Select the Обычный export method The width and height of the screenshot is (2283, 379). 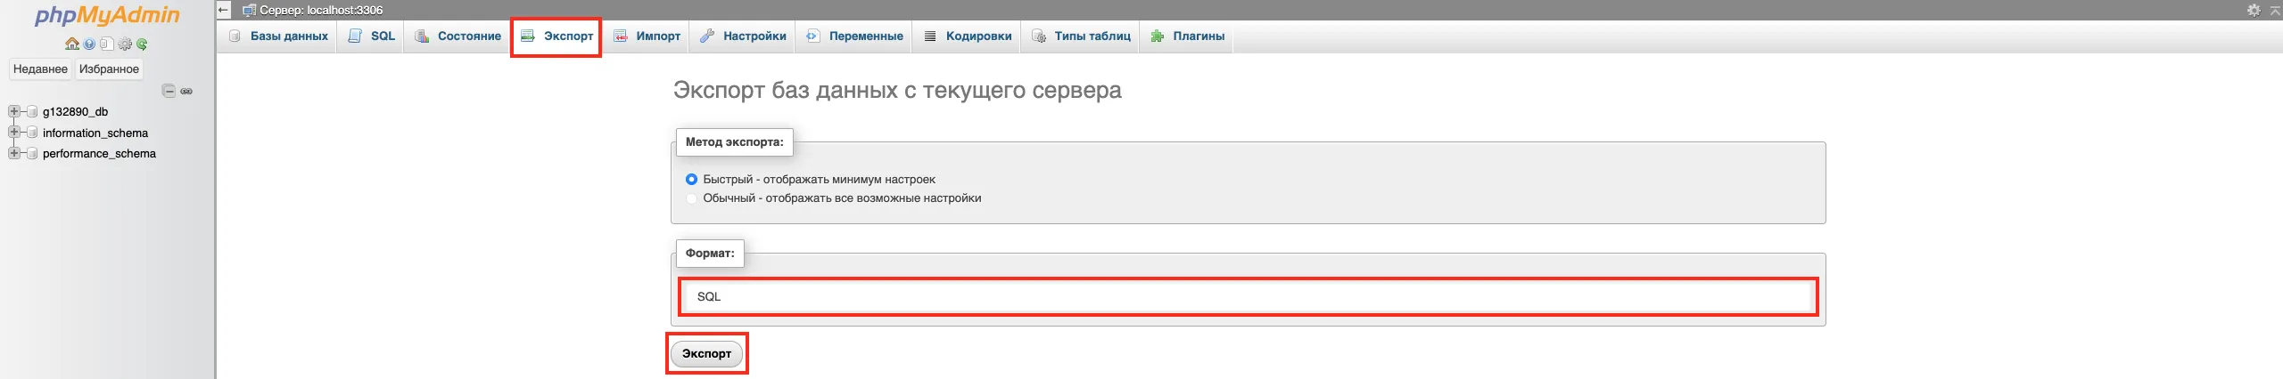pyautogui.click(x=691, y=198)
